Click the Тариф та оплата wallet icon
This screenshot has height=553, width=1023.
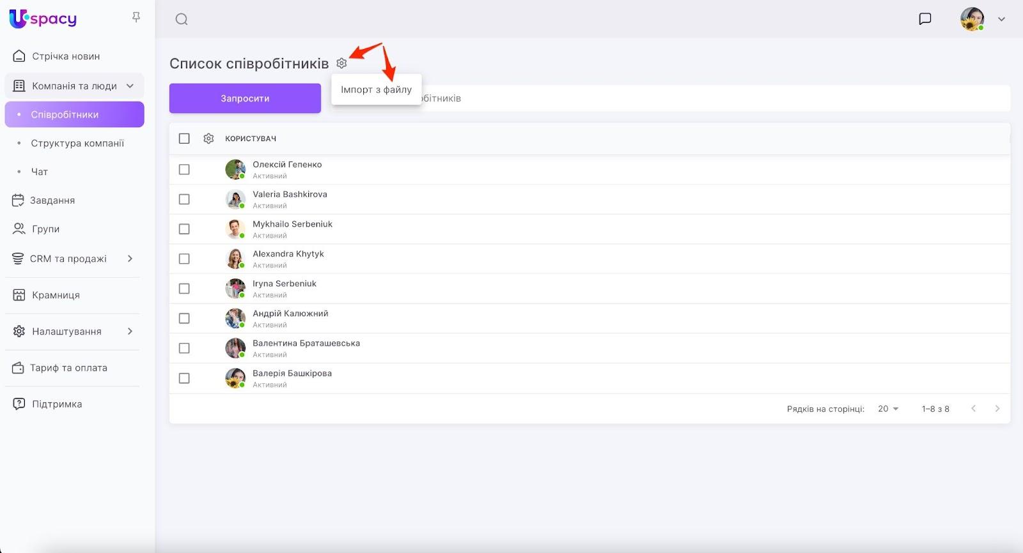click(18, 368)
